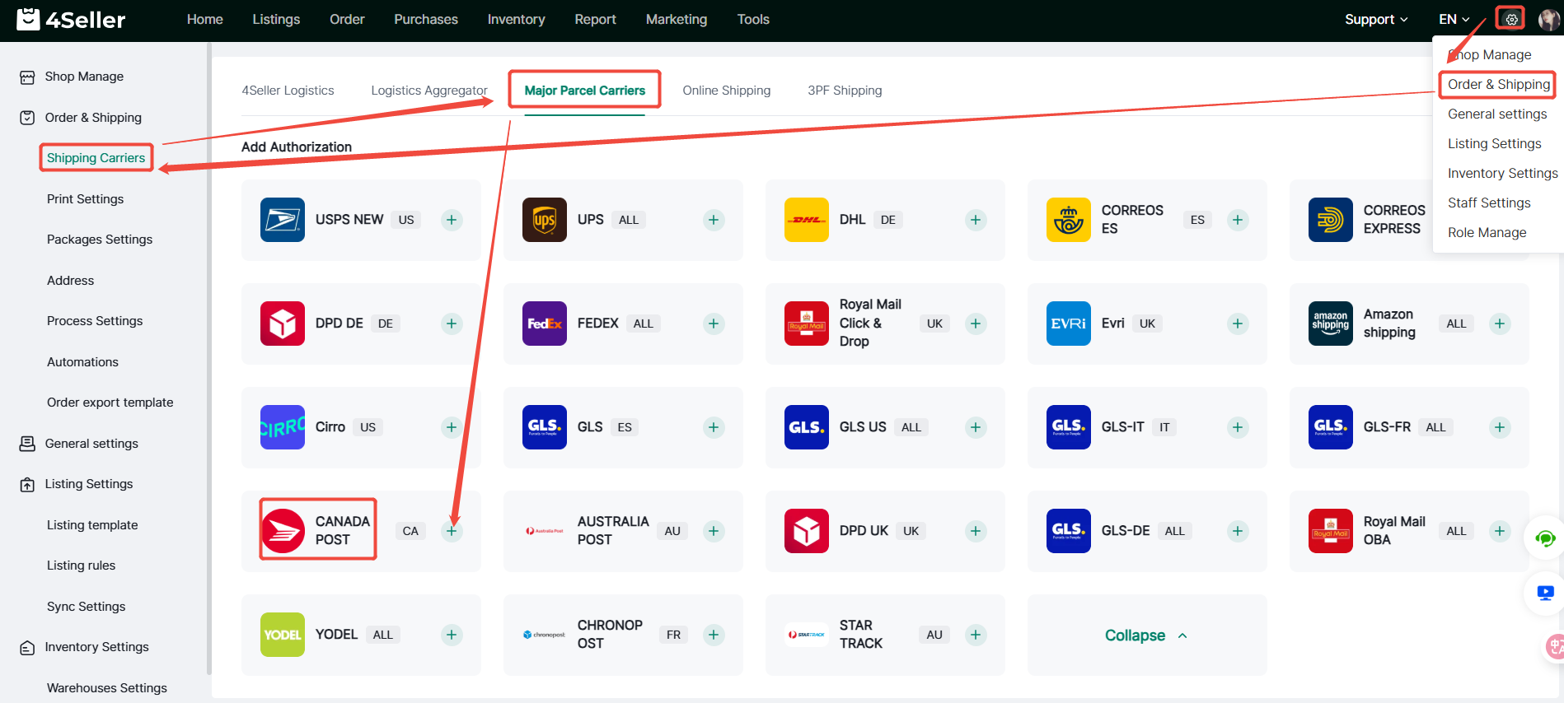This screenshot has width=1564, height=703.
Task: Click the USPS eagle logo
Action: pyautogui.click(x=283, y=220)
